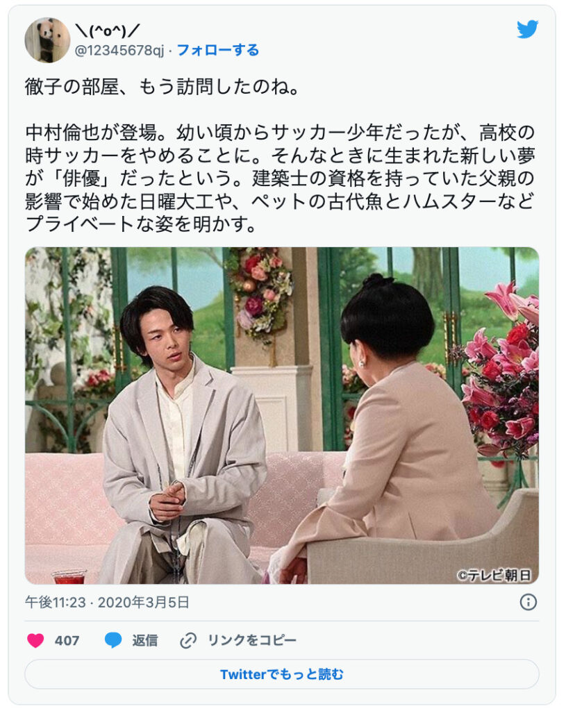The image size is (566, 711).
Task: Click the フォローする follow link
Action: point(217,50)
